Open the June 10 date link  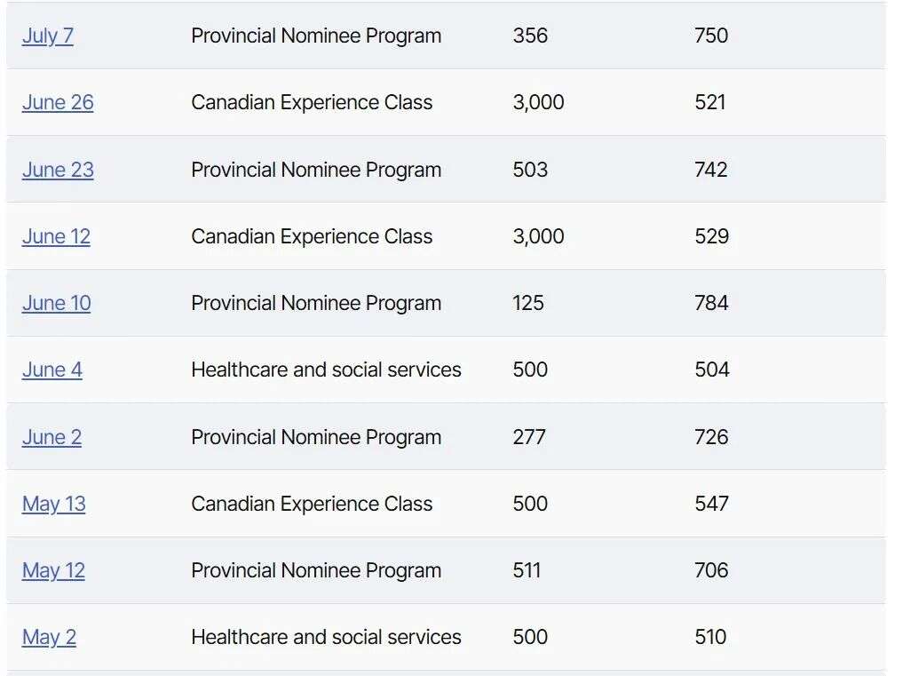pyautogui.click(x=56, y=303)
